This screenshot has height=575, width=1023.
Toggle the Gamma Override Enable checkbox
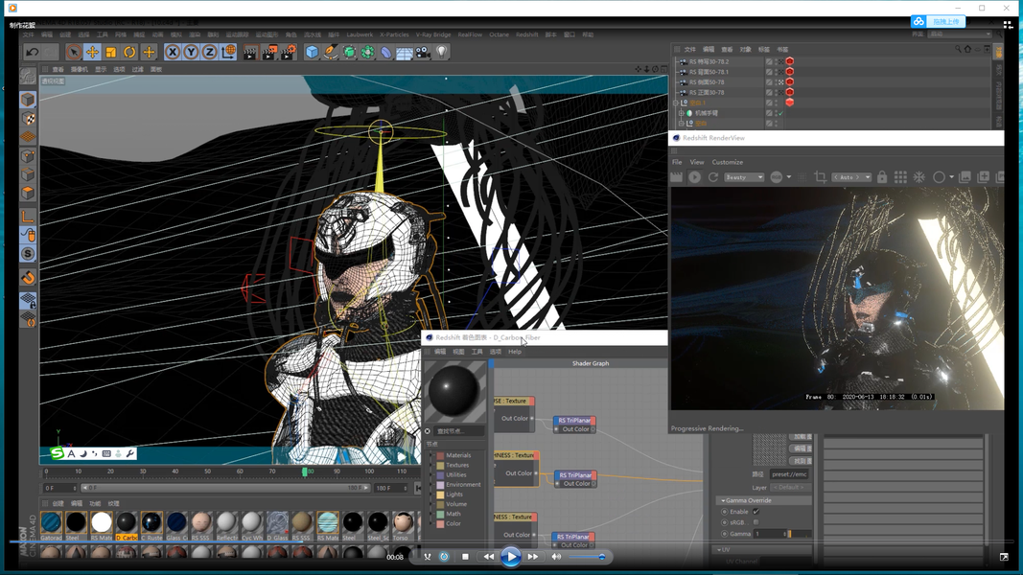tap(756, 512)
